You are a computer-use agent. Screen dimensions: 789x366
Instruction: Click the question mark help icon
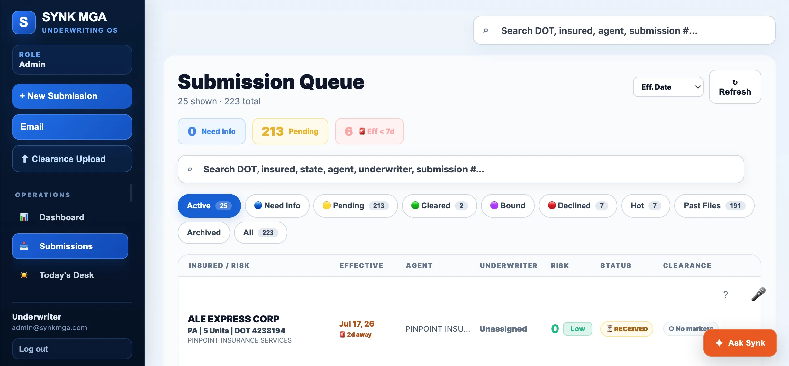coord(726,295)
